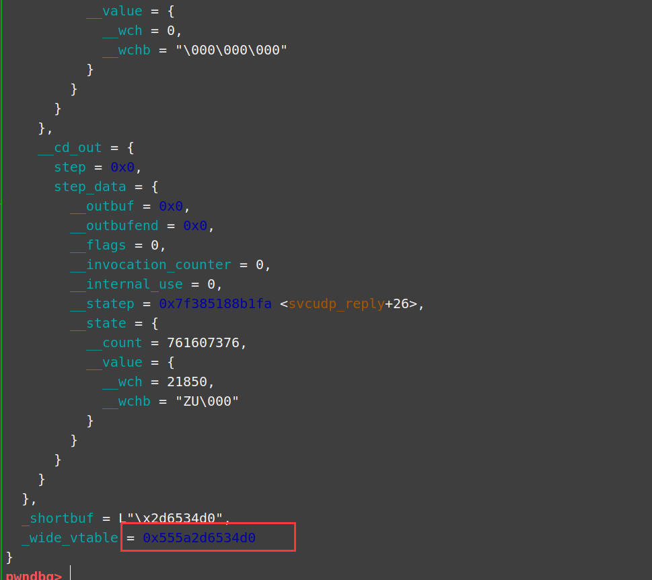The image size is (652, 580).
Task: Select the __wchb field before "ZU\000"
Action: (x=126, y=402)
